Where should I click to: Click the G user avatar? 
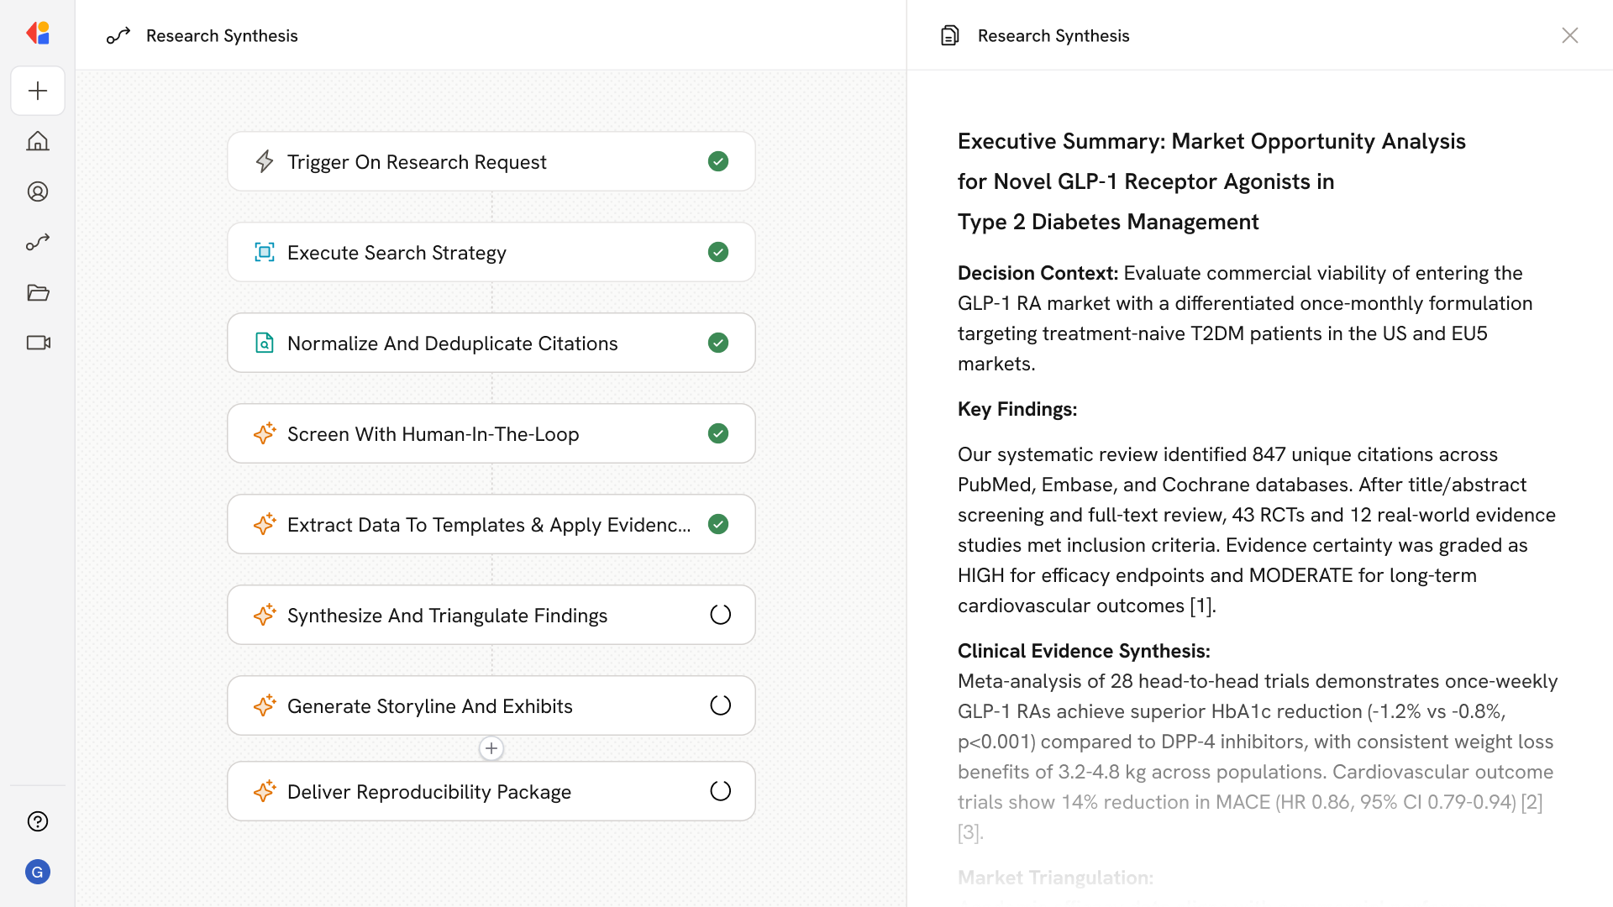click(38, 872)
